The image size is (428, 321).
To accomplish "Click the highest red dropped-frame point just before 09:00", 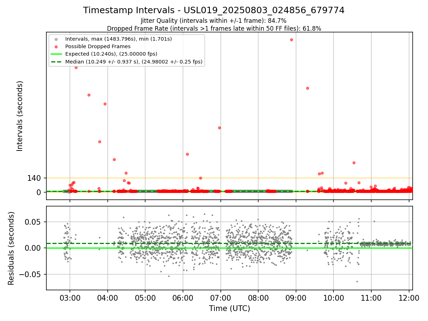I will click(x=291, y=40).
